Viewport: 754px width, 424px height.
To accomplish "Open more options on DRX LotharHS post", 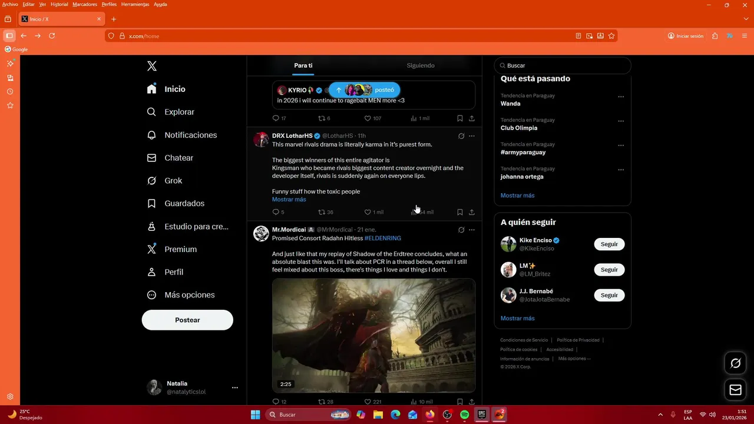I will point(472,136).
